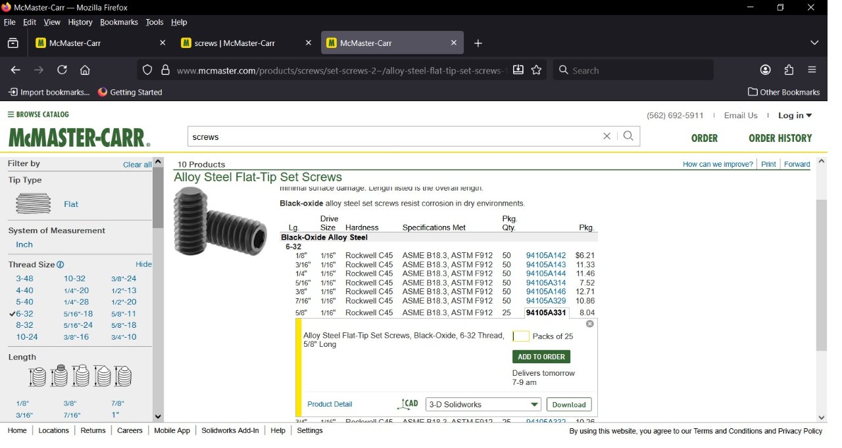Image resolution: width=842 pixels, height=448 pixels.
Task: Open Other Bookmarks folder
Action: pyautogui.click(x=784, y=92)
